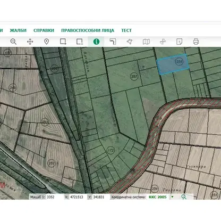Toggle the green info identify tool

coord(96,42)
